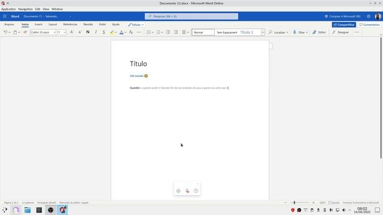Open the Application menu

coord(8,9)
